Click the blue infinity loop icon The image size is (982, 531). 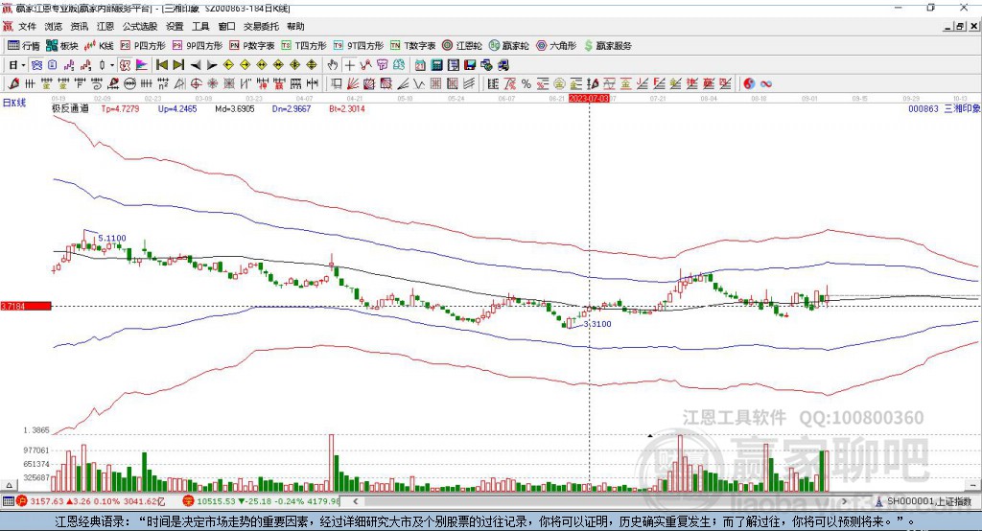765,83
